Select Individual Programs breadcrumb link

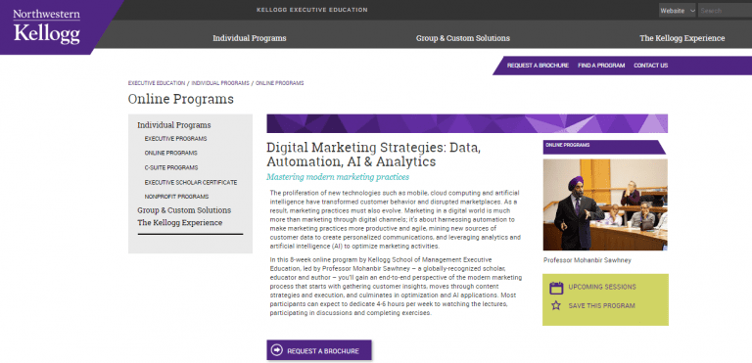tap(220, 83)
